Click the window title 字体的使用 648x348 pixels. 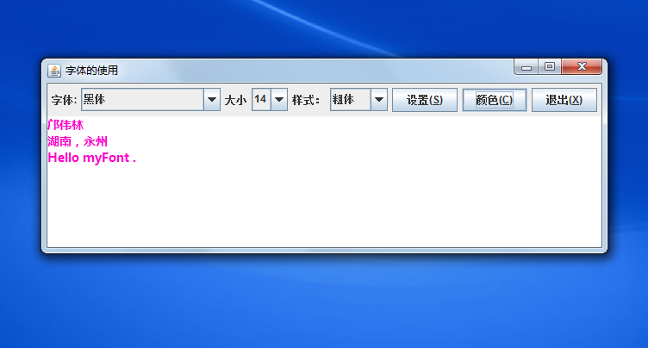coord(91,71)
